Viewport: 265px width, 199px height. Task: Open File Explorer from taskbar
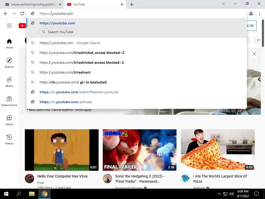(32, 194)
